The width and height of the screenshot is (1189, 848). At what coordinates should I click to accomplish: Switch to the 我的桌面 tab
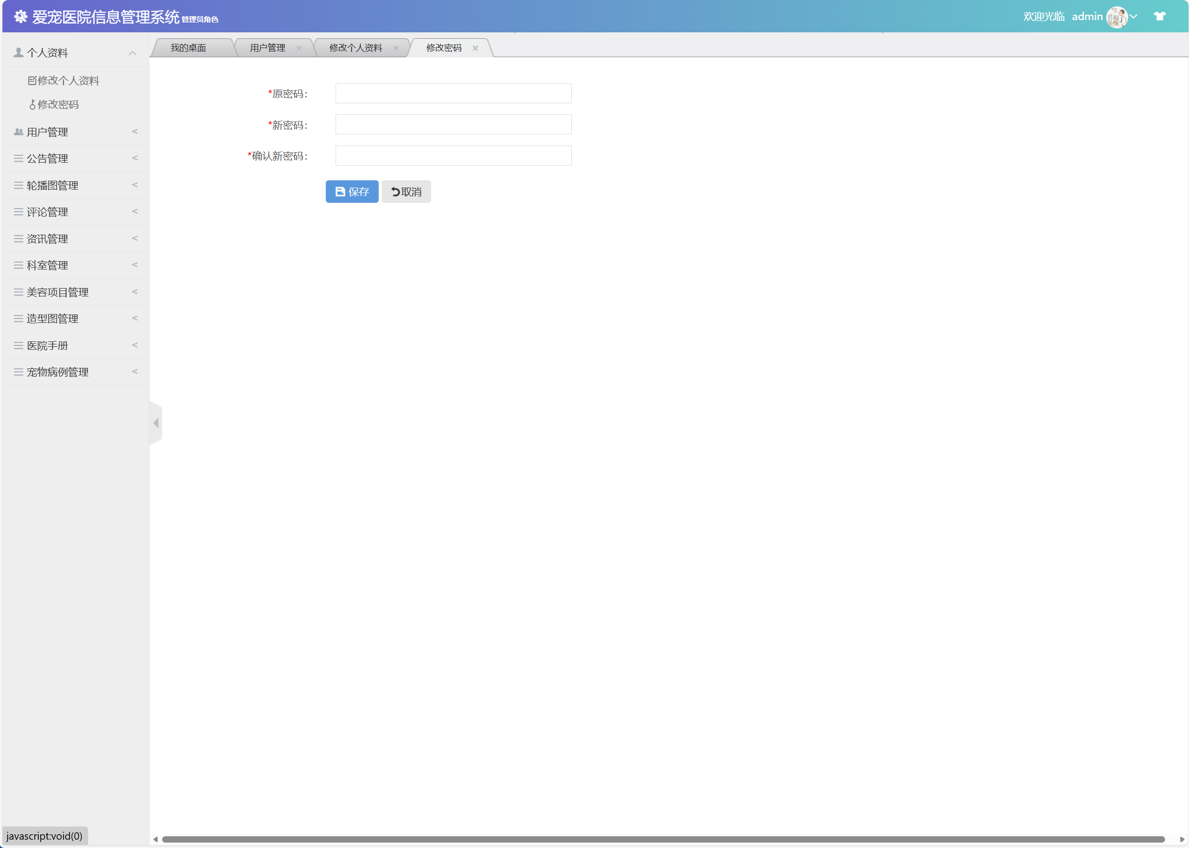189,48
